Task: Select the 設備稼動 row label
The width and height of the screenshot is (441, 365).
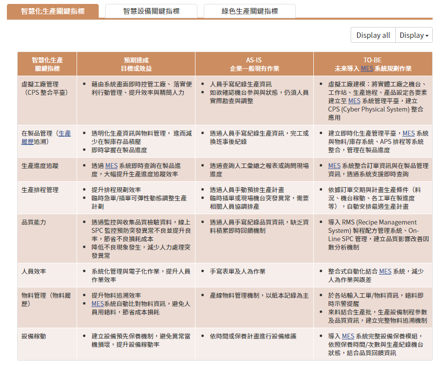Action: point(34,336)
